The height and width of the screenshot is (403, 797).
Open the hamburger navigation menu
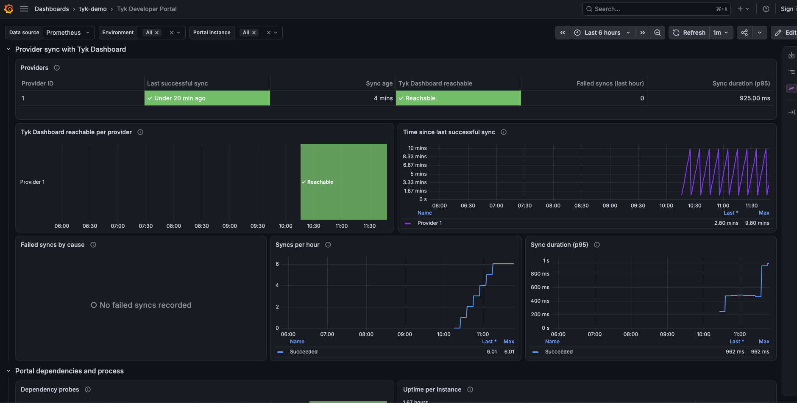[24, 9]
